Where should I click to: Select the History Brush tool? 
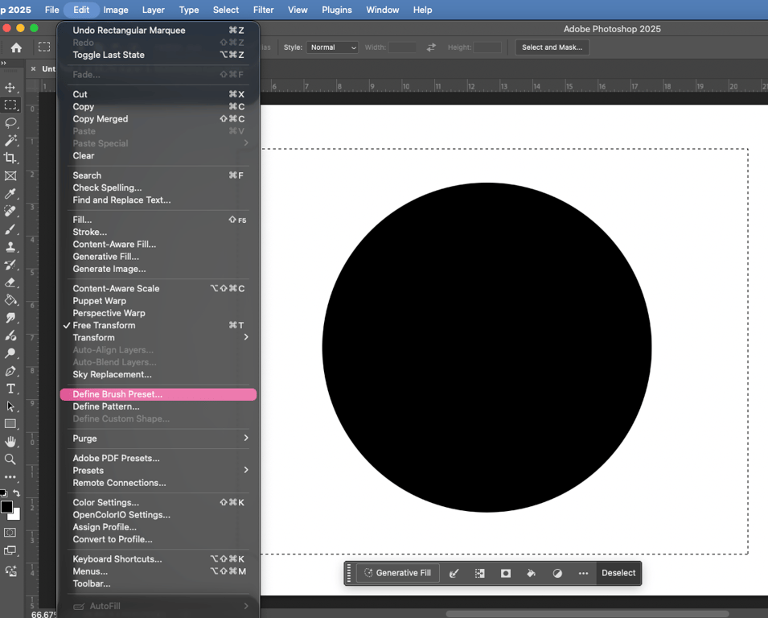click(10, 265)
